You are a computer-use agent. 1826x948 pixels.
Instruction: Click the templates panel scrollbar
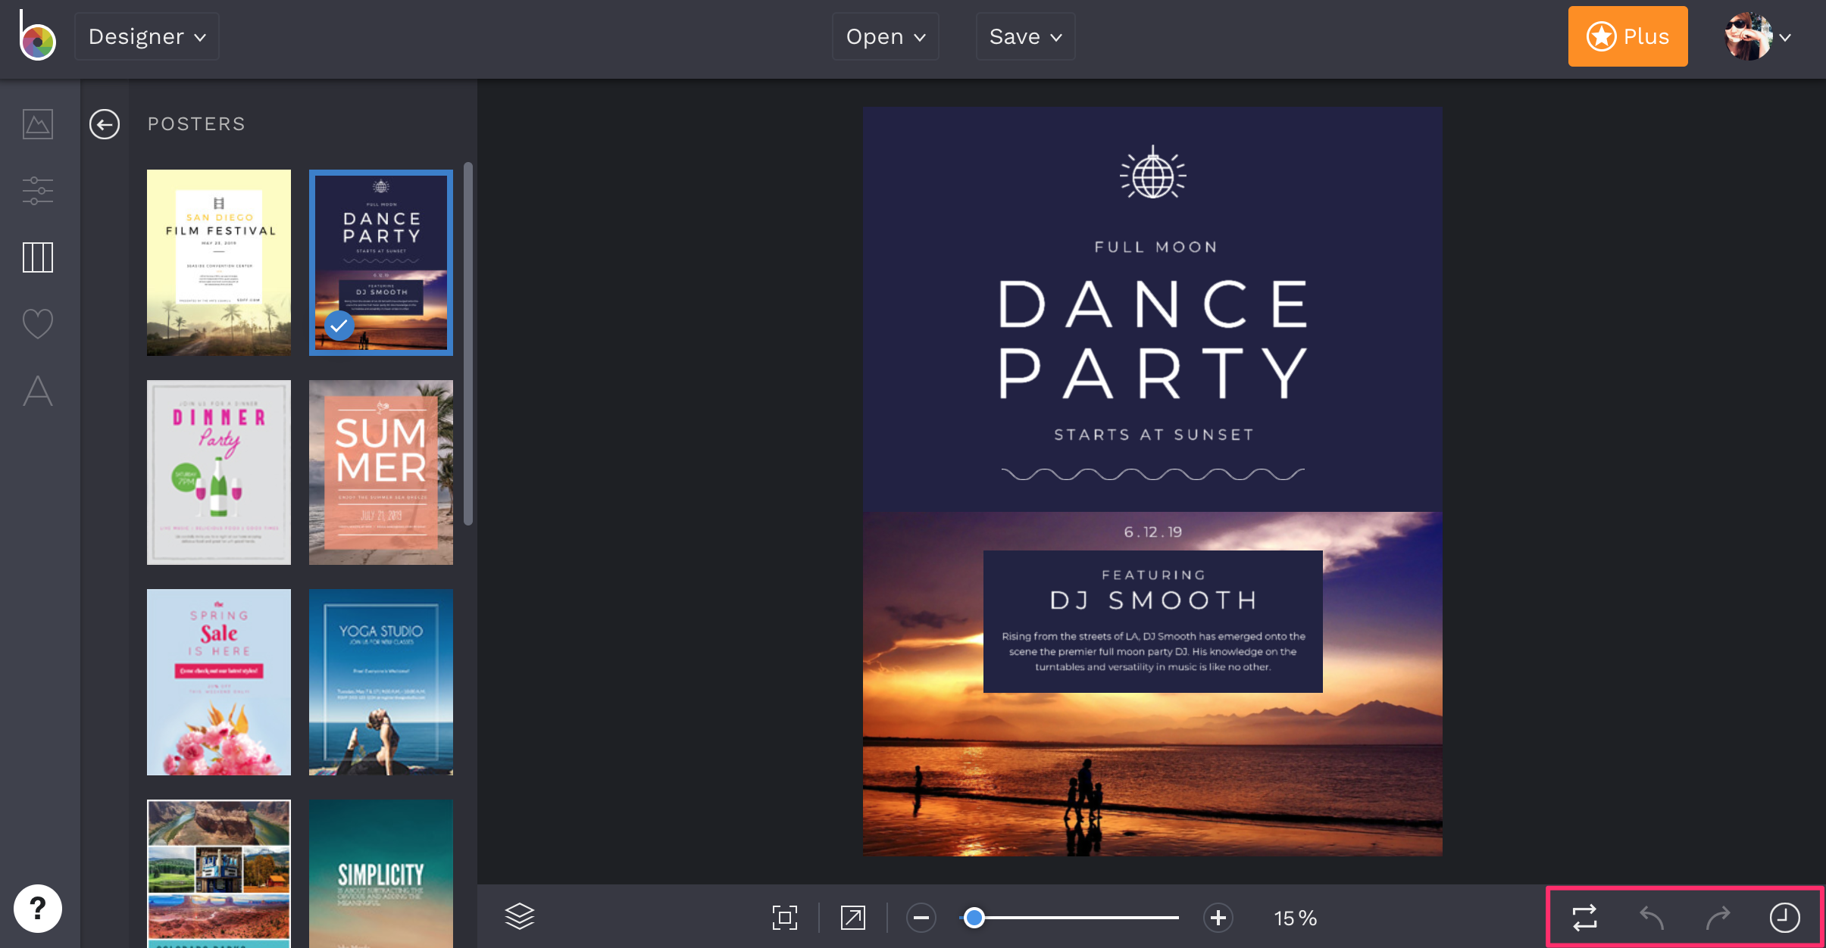[468, 343]
